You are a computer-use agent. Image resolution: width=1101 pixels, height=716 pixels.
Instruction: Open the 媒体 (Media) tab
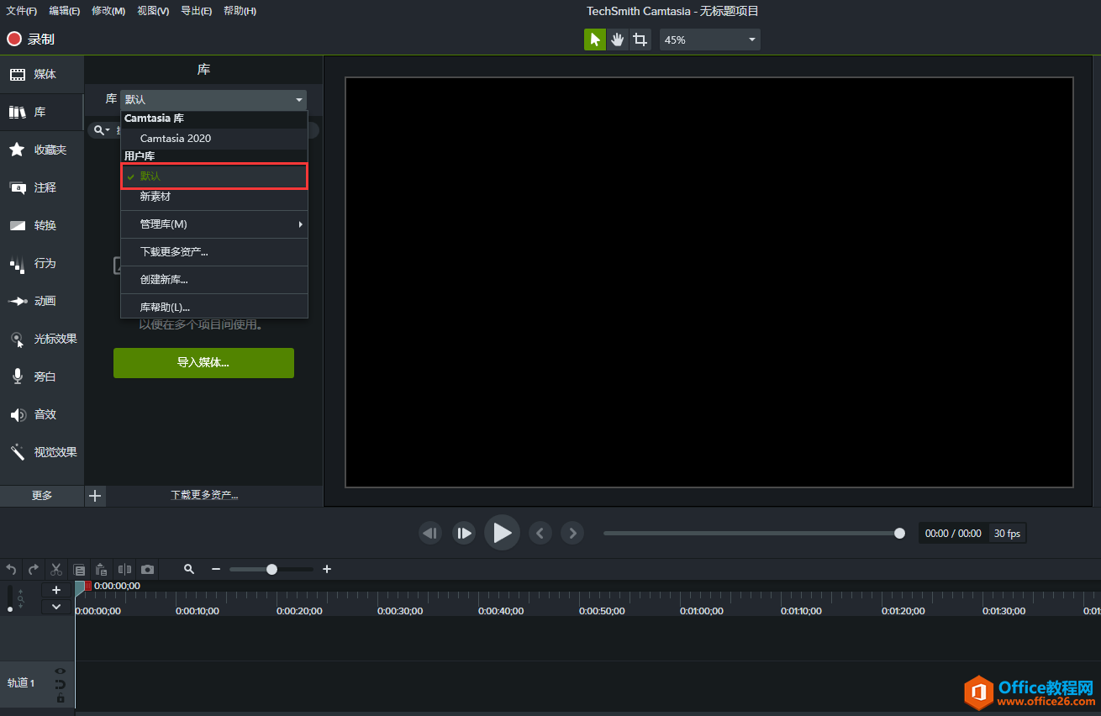[x=41, y=75]
